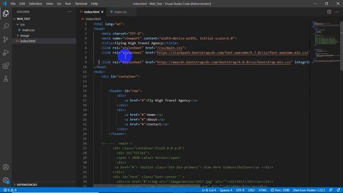Switch to the index.html tab
343x193 pixels.
[92, 12]
